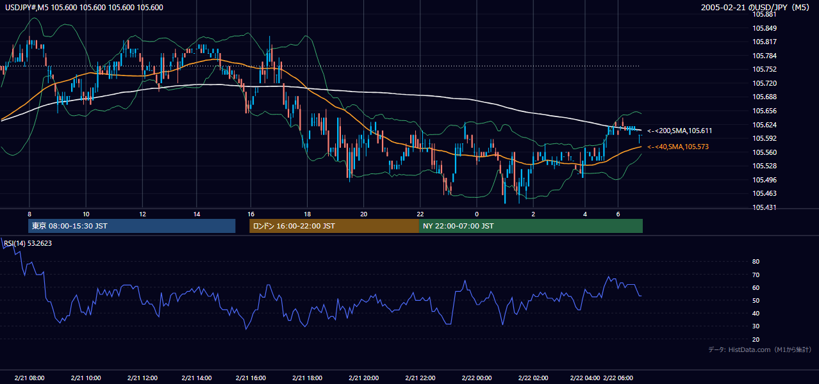Click price axis value 105.496

(x=765, y=180)
